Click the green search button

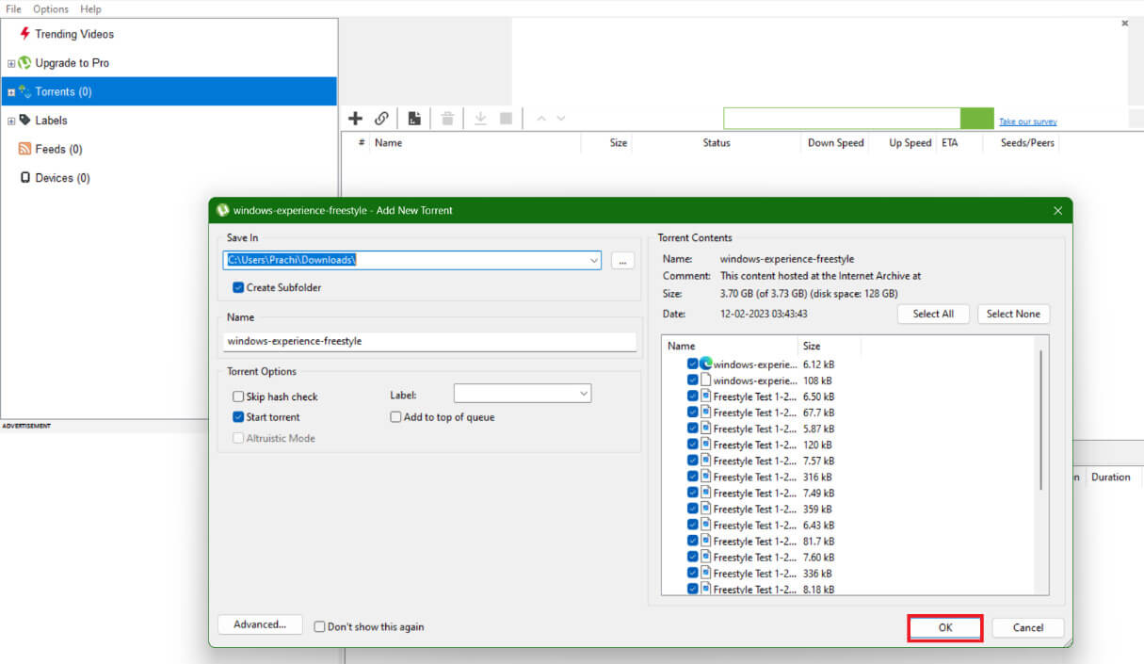(976, 119)
